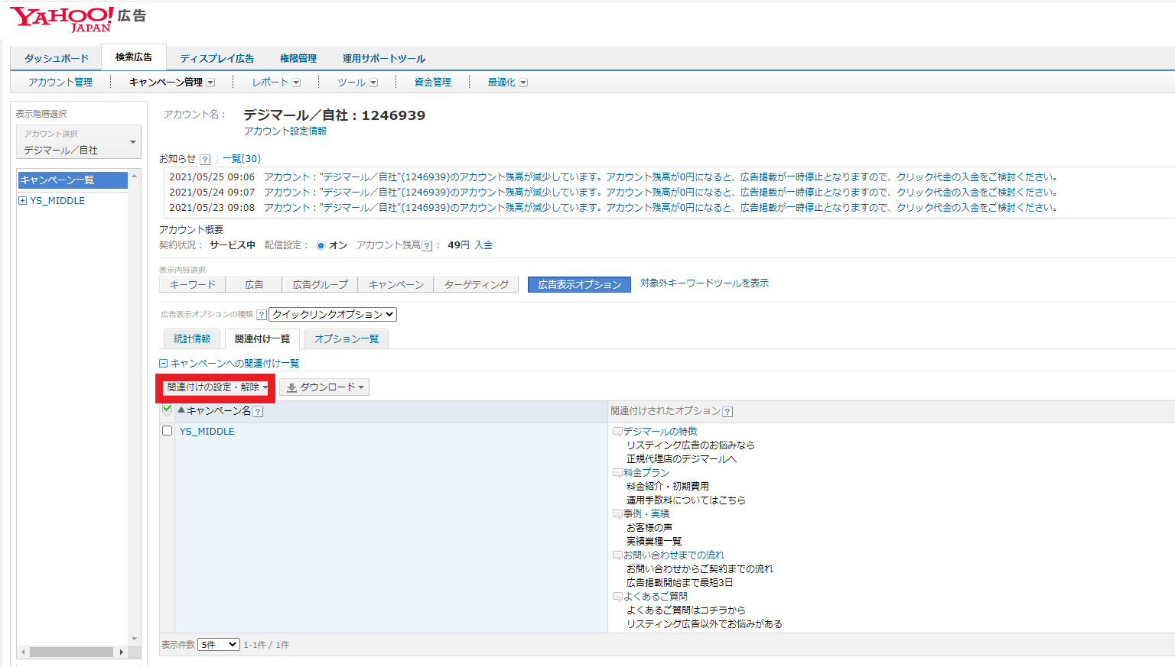This screenshot has height=667, width=1175.
Task: Show the キーワード view tab
Action: point(193,285)
